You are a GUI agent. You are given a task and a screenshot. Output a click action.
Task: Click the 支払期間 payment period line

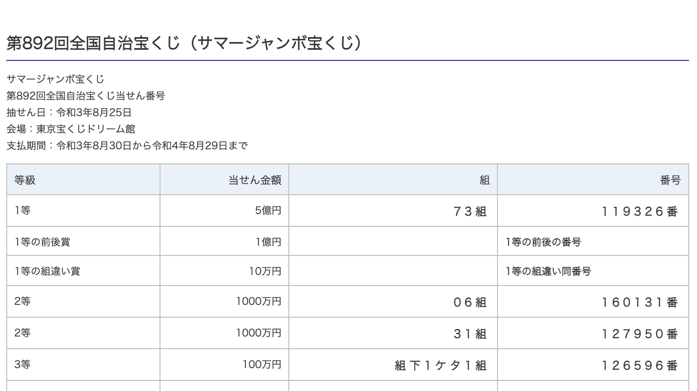tap(127, 146)
